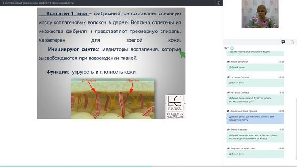Image resolution: width=297 pixels, height=167 pixels.
Task: Select Джульетта Арутунян's 'Добрый день' message
Action: [255, 154]
